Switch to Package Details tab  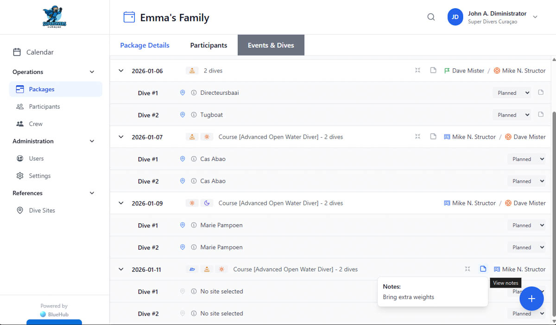click(145, 45)
